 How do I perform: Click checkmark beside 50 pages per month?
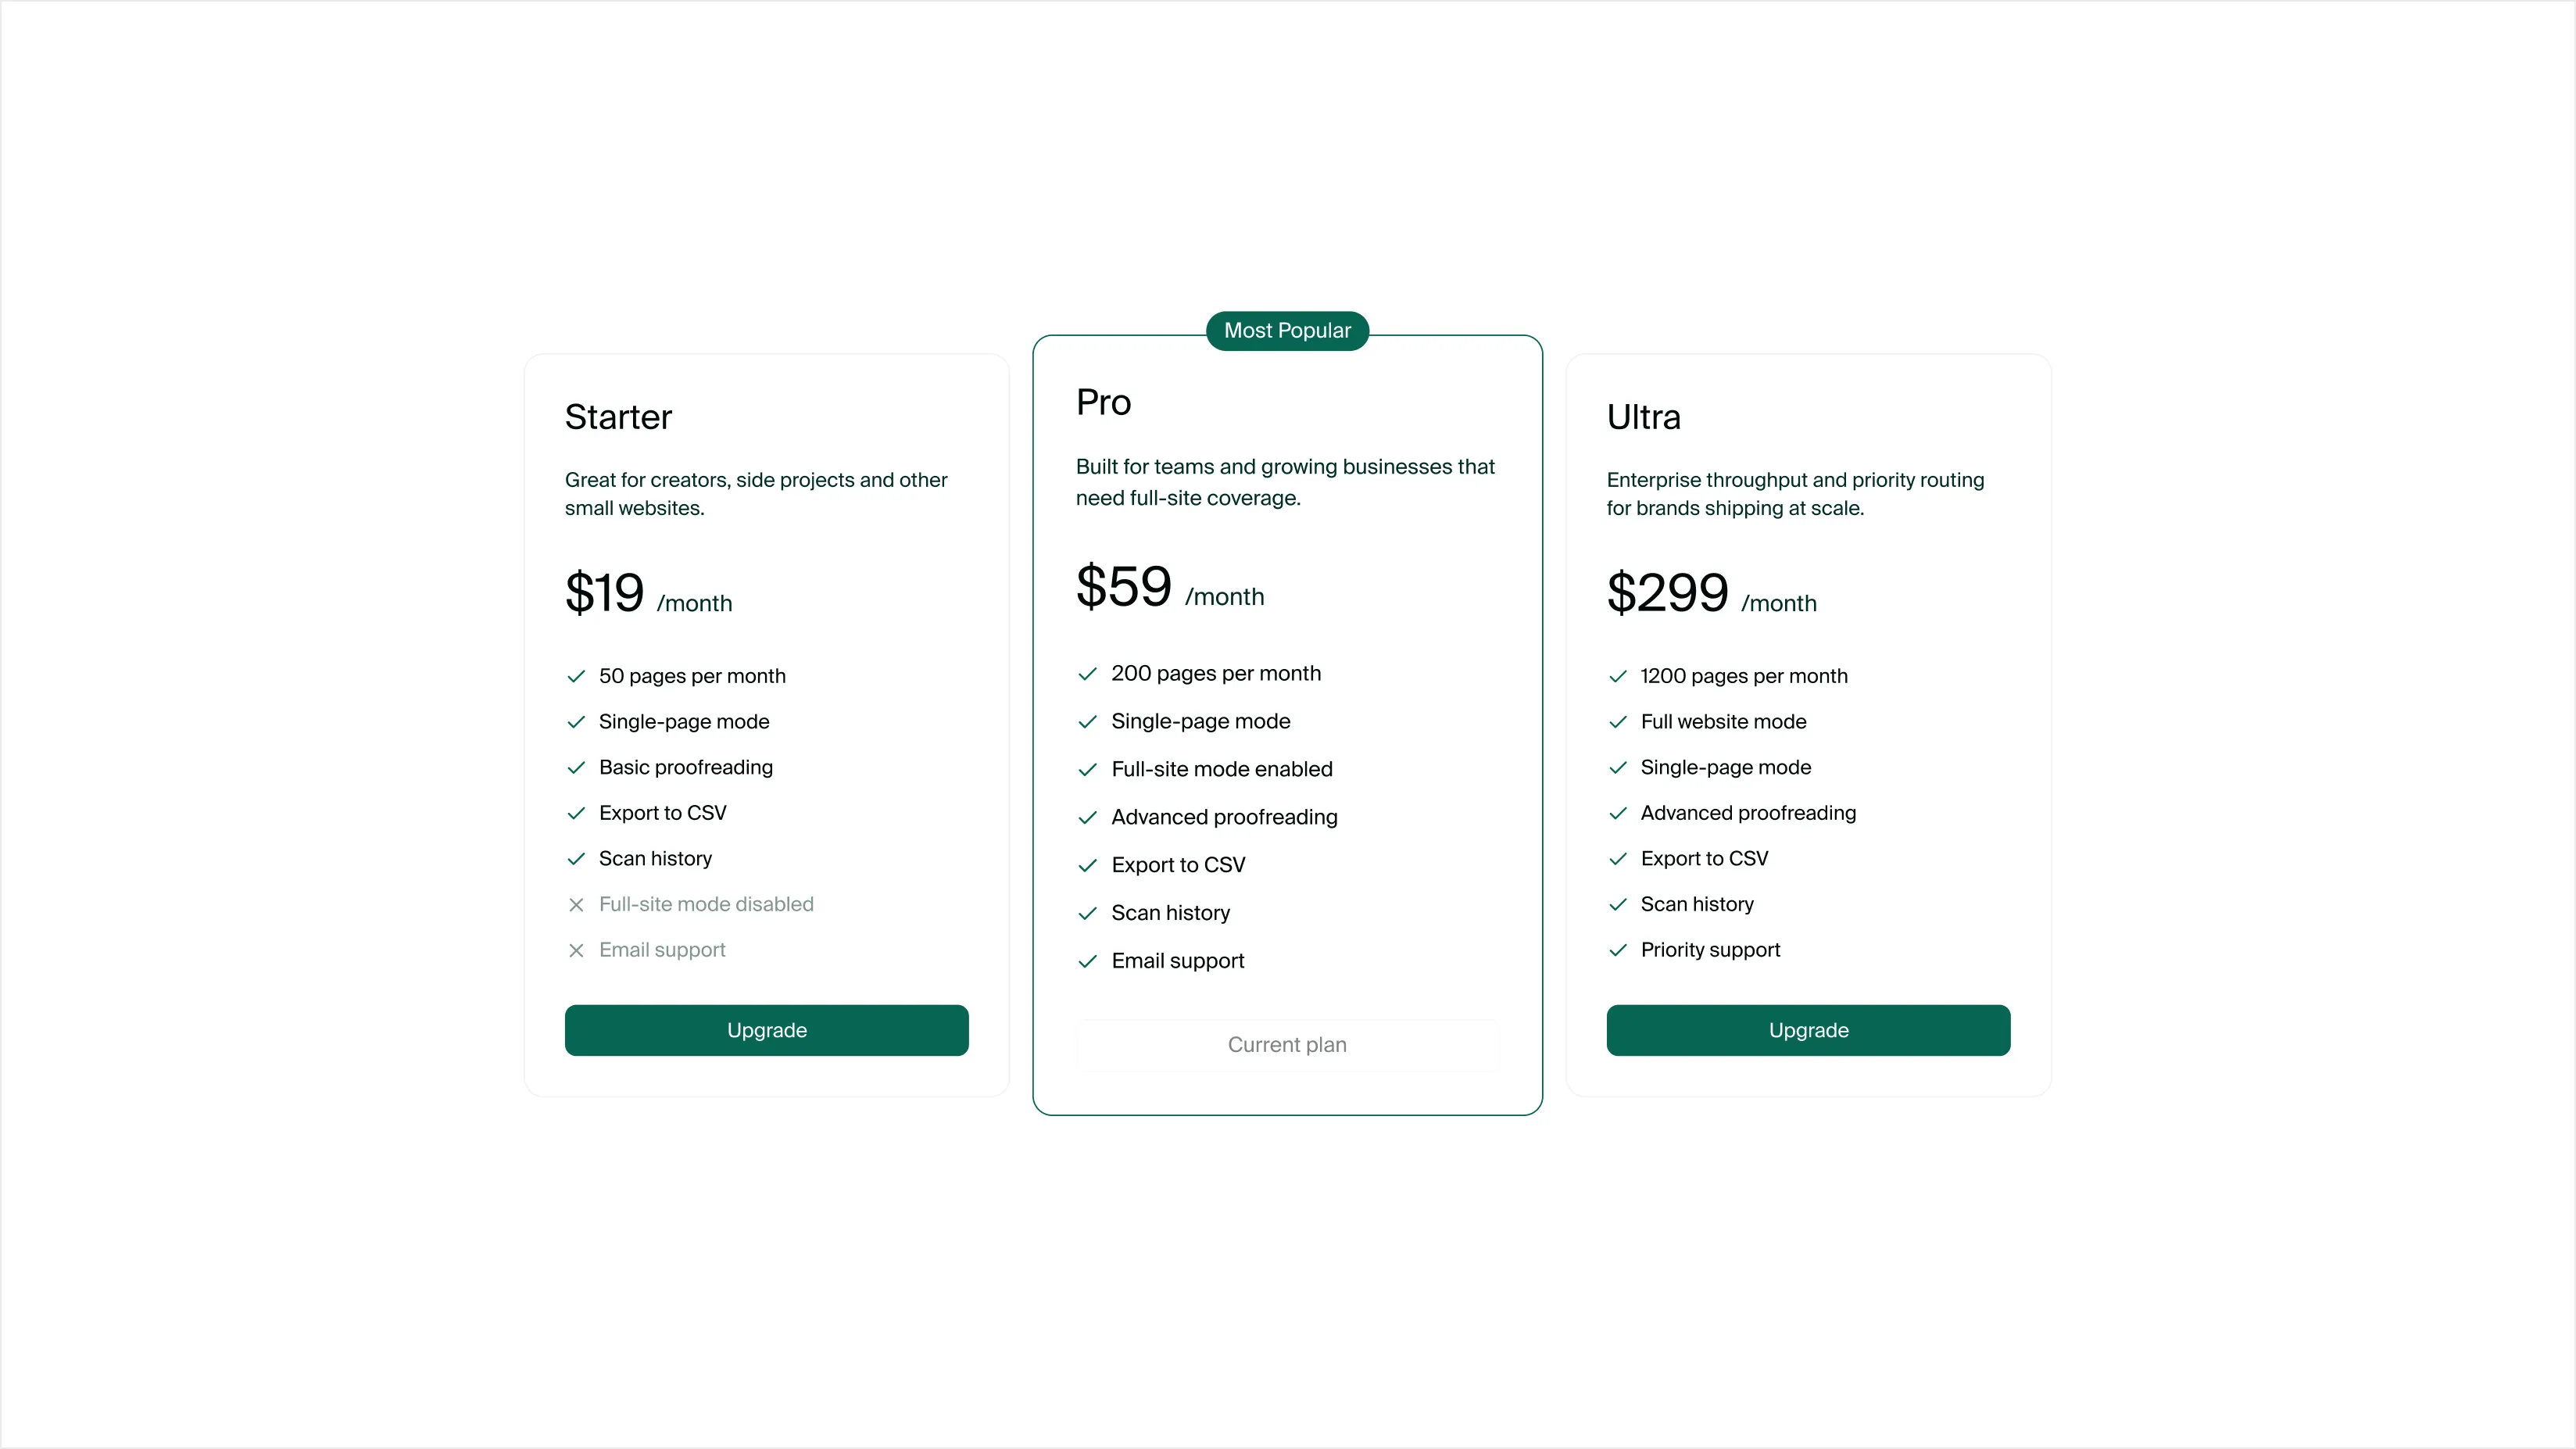coord(576,677)
